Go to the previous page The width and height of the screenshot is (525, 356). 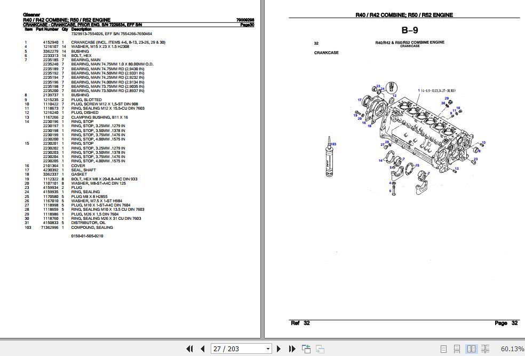[x=203, y=349]
